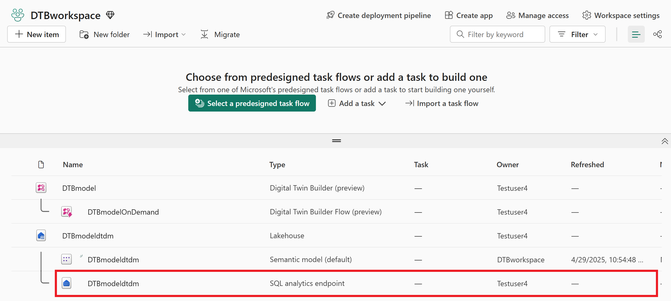Image resolution: width=671 pixels, height=301 pixels.
Task: Click the Migrate button label
Action: (227, 35)
